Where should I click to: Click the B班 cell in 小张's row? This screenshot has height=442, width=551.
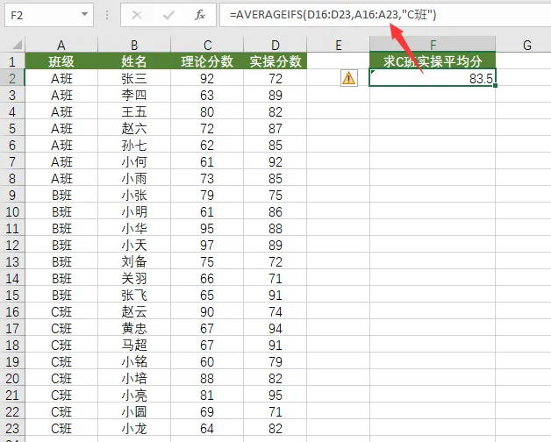click(x=61, y=195)
